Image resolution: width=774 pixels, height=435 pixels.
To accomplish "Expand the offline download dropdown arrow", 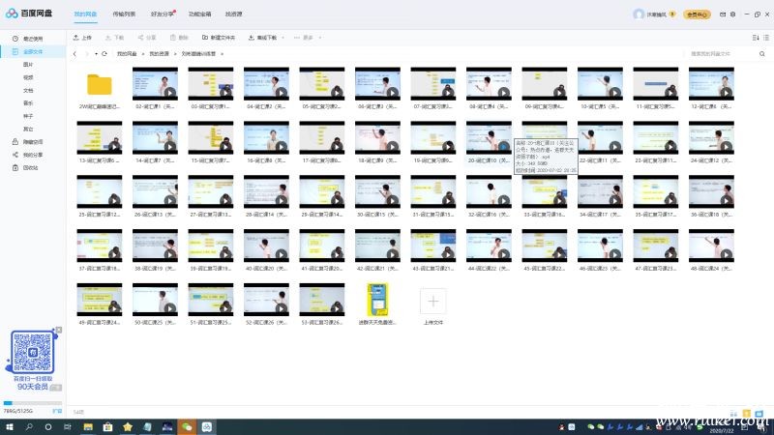I will pos(283,38).
